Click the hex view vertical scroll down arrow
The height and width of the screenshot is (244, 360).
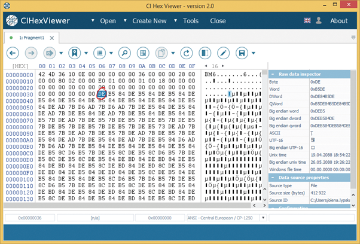(x=265, y=200)
